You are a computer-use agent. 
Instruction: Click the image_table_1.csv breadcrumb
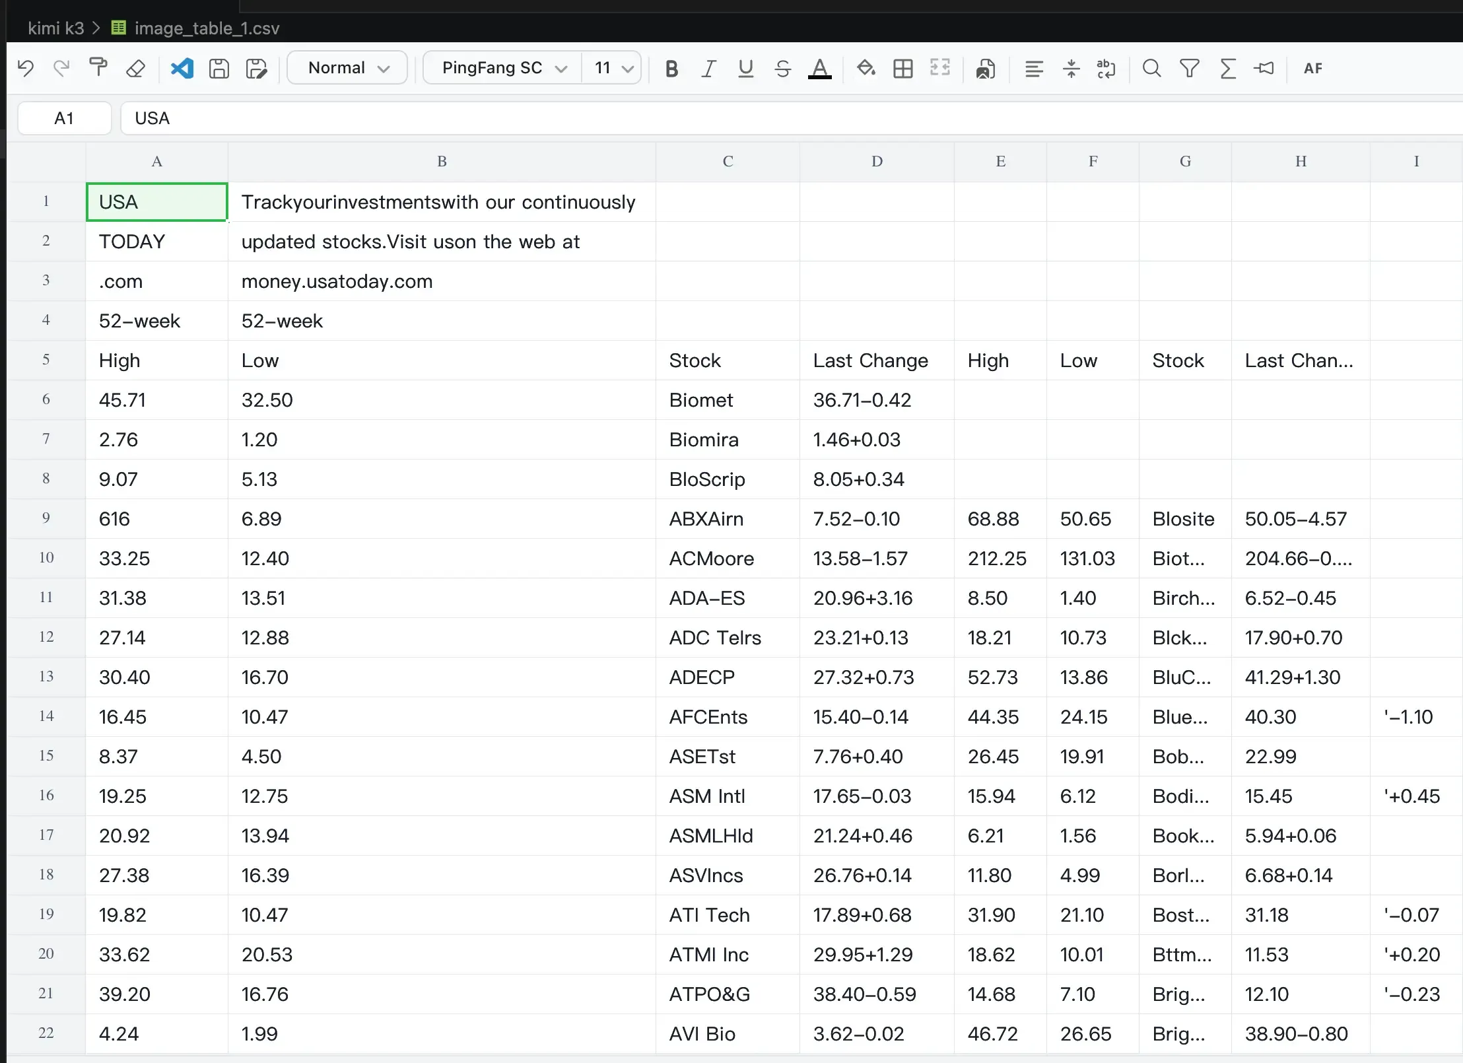(x=207, y=28)
